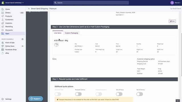The height and width of the screenshot is (102, 182).
Task: Click the Settings gear icon
Action: 3,99
